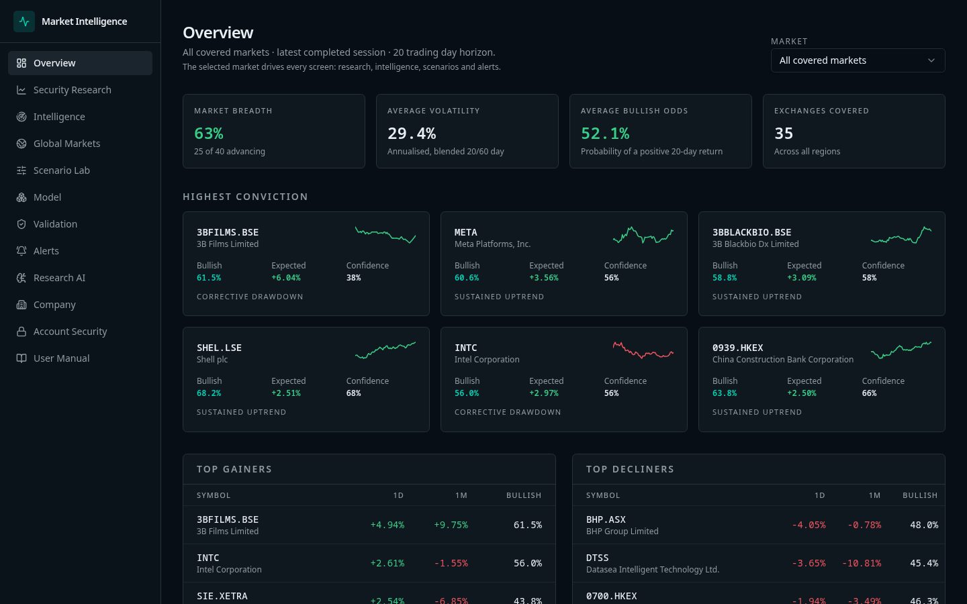967x604 pixels.
Task: Click the -10.81% value for DTSS
Action: [x=862, y=563]
